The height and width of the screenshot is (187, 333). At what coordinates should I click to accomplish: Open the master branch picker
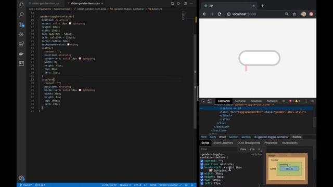point(25,185)
